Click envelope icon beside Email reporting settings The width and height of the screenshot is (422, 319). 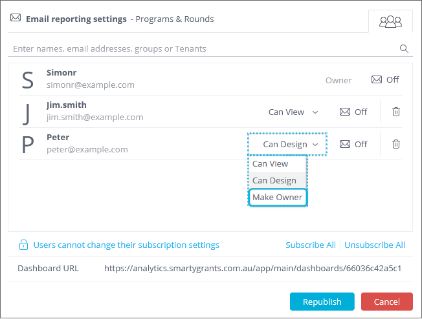pos(16,18)
